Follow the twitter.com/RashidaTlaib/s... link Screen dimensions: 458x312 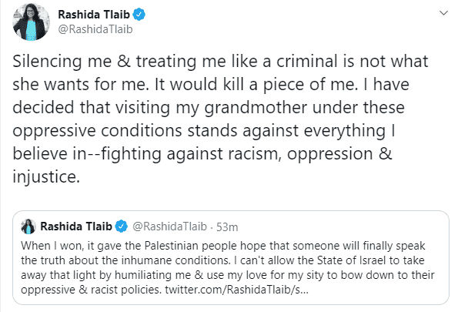pyautogui.click(x=236, y=290)
